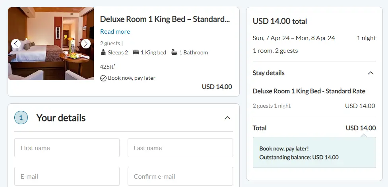Click the Your details heading

(61, 118)
